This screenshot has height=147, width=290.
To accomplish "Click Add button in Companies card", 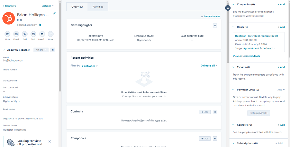I will click(x=205, y=138).
